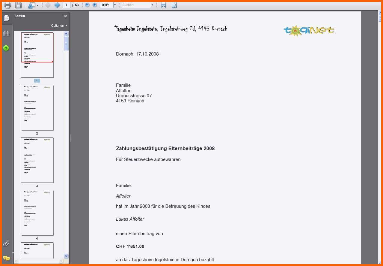Click the sentence 'an das Tagesheim Ingelstein in Dornach bezahlt'
This screenshot has height=266, width=383.
tap(165, 260)
